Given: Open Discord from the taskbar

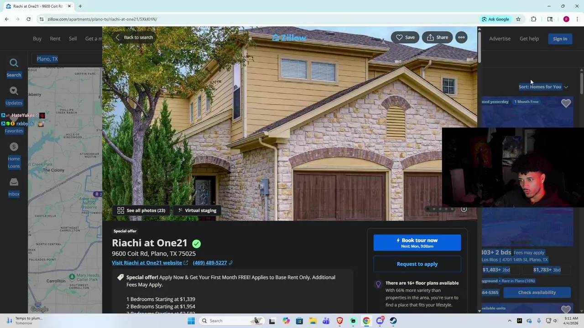Looking at the screenshot, I should tap(380, 321).
